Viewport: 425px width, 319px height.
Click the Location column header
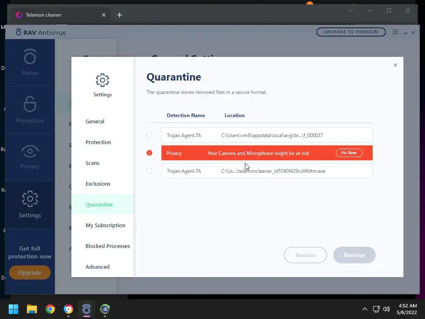(234, 115)
